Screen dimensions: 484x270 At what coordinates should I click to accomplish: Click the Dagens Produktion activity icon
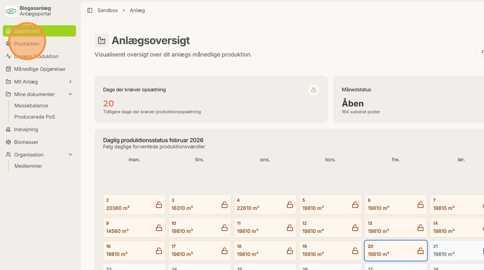click(8, 56)
